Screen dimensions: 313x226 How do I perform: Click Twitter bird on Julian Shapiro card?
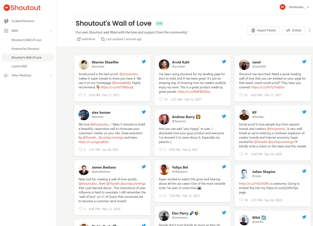pyautogui.click(x=304, y=171)
